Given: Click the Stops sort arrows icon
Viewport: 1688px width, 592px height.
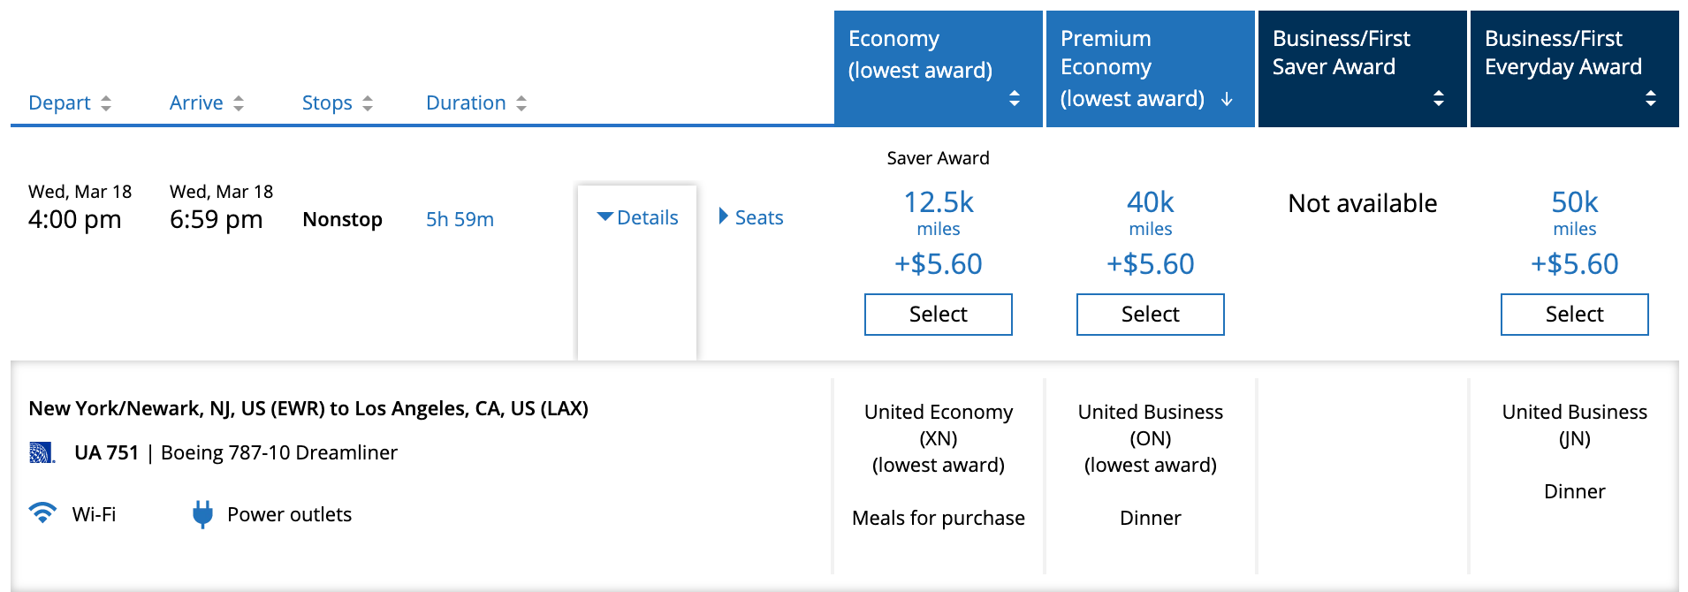Looking at the screenshot, I should [x=368, y=103].
